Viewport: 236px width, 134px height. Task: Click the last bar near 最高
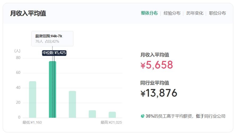tap(112, 115)
